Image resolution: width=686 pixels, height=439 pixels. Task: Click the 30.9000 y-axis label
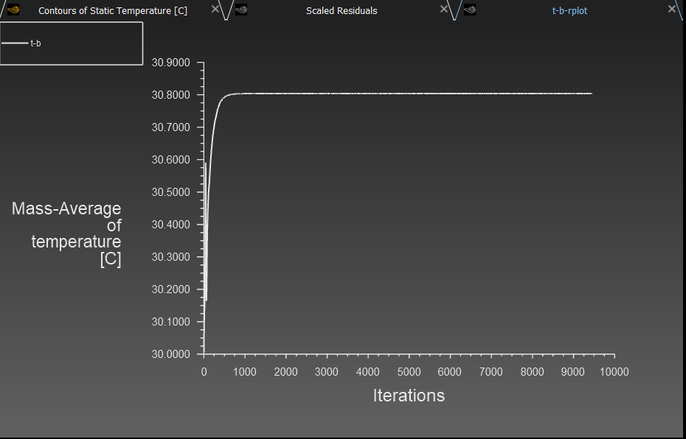point(170,63)
